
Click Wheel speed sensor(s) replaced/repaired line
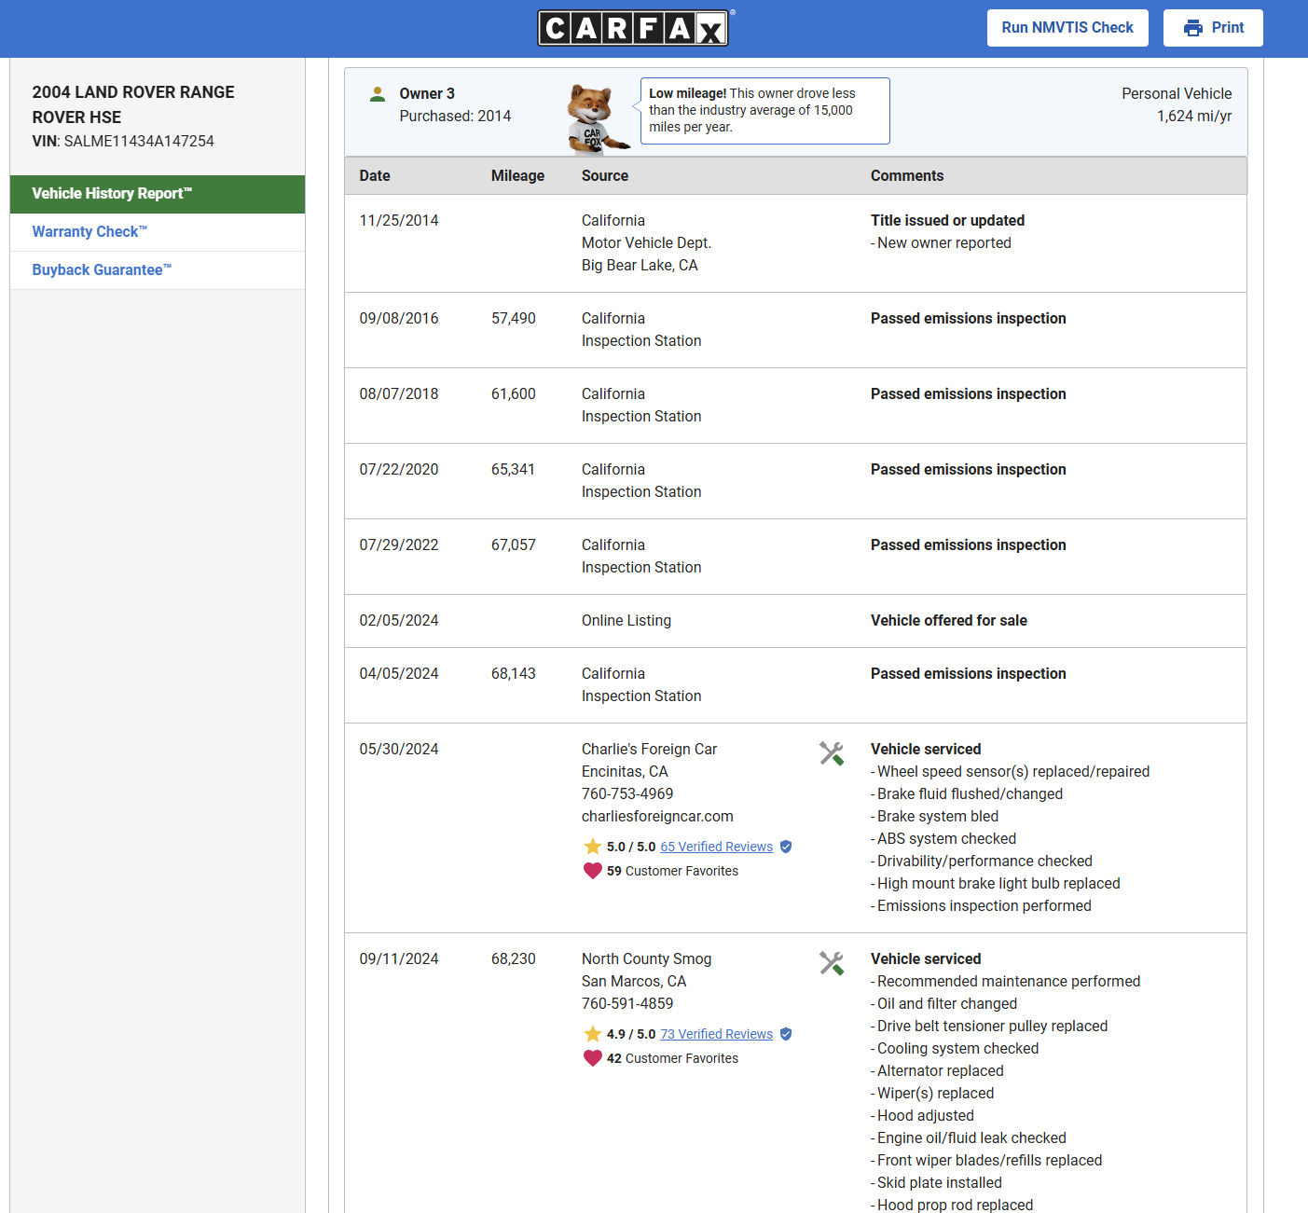pos(1011,772)
